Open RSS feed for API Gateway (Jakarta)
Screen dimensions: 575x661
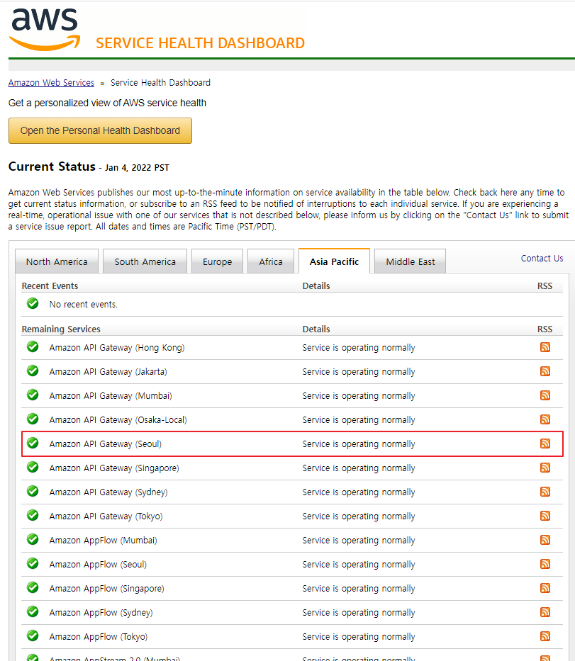(x=545, y=371)
